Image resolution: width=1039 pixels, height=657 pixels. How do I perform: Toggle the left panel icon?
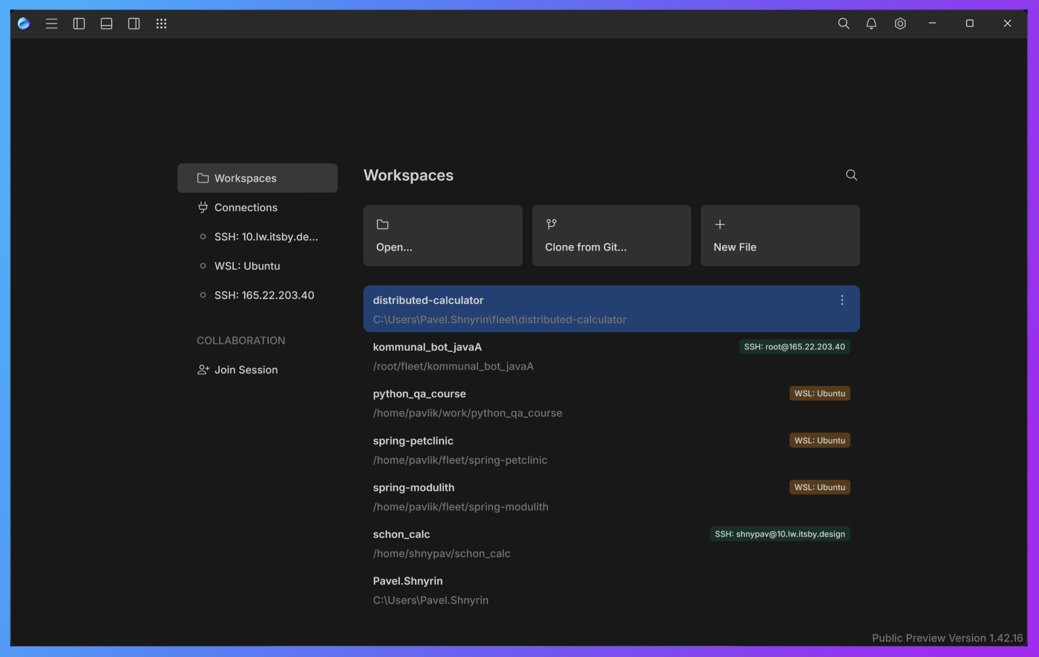tap(79, 24)
